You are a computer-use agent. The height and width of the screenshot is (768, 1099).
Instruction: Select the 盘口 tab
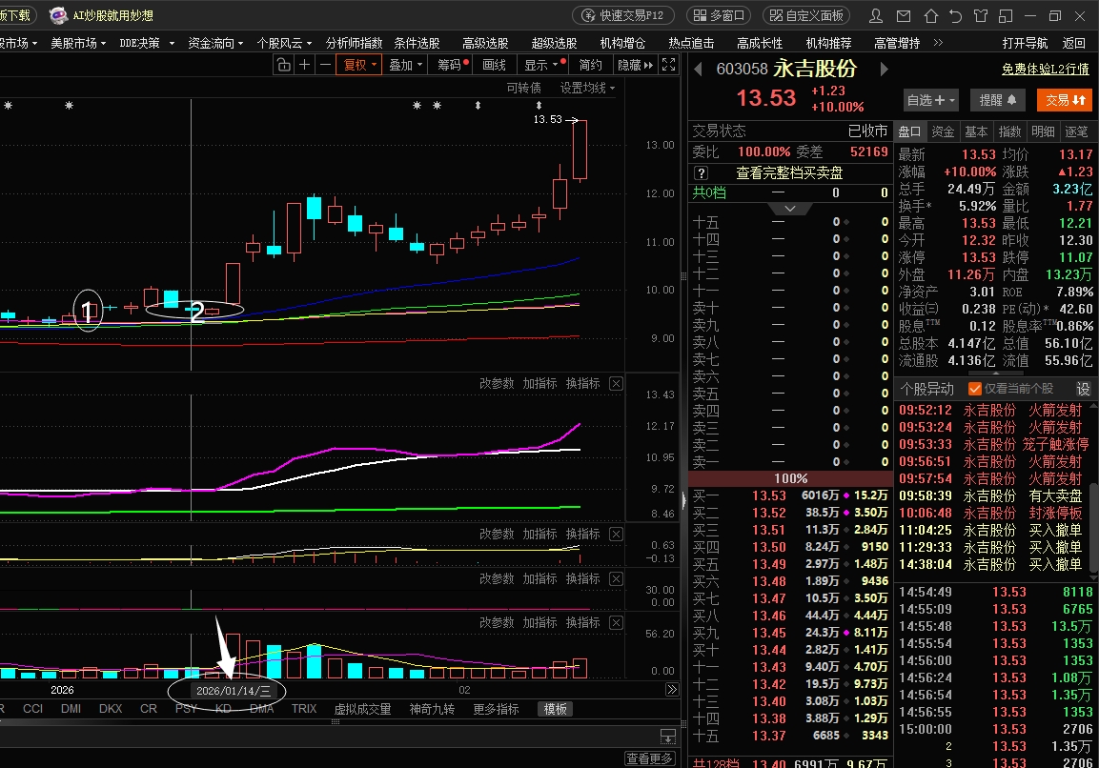tap(909, 131)
